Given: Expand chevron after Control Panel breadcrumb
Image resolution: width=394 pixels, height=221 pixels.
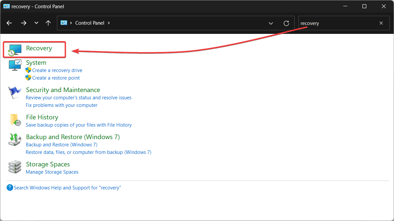Looking at the screenshot, I should click(x=109, y=23).
